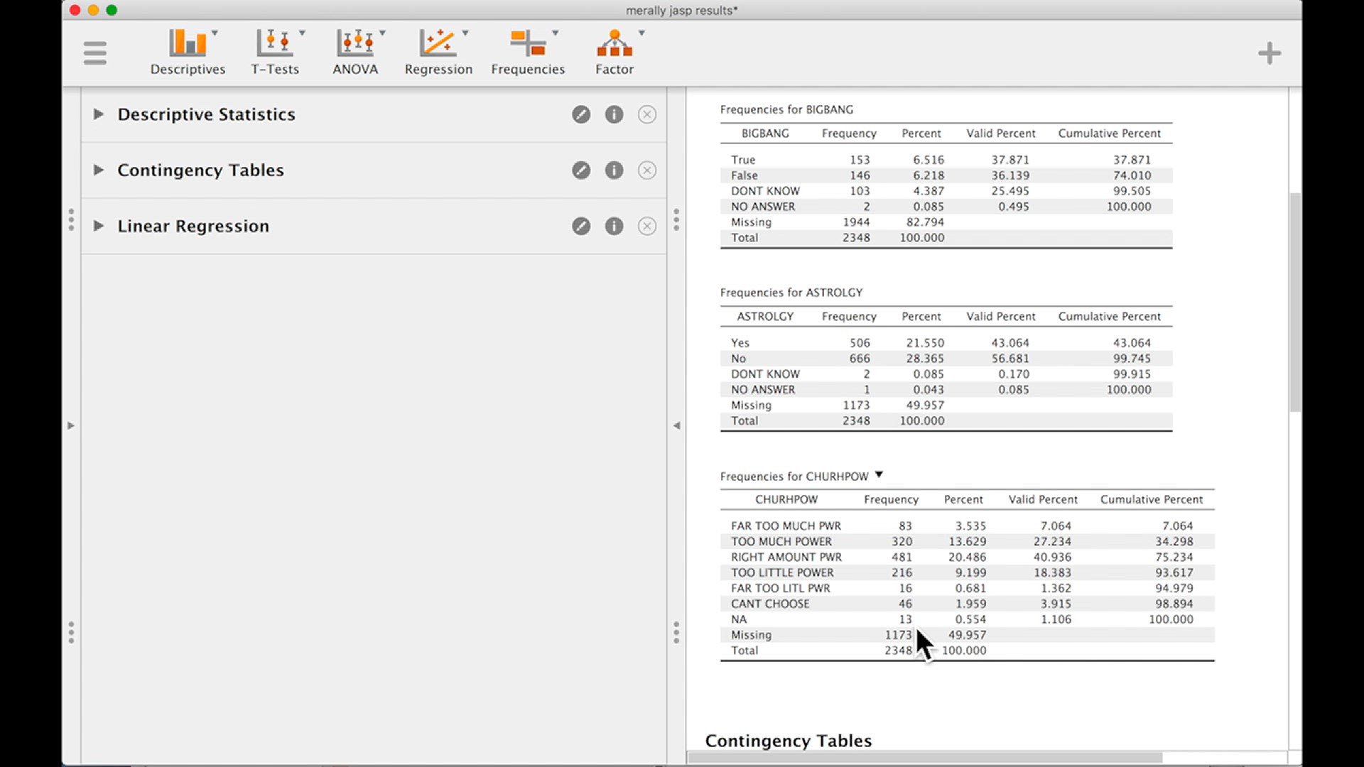Click the Yes row in ASTROLGY table

click(946, 343)
